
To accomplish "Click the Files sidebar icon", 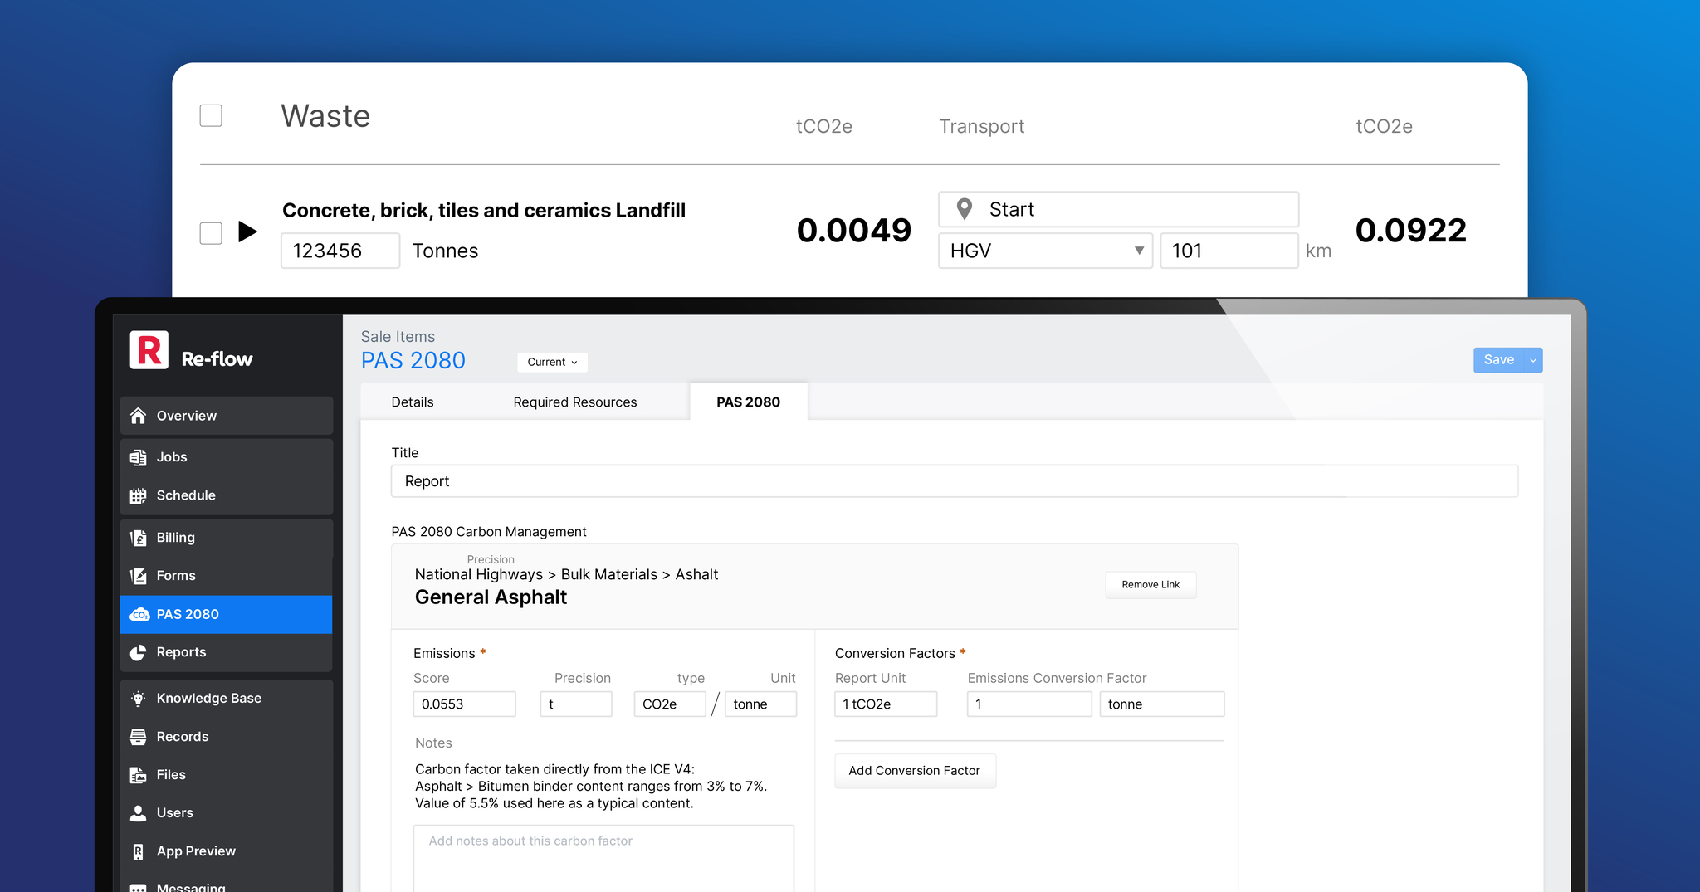I will pyautogui.click(x=139, y=775).
